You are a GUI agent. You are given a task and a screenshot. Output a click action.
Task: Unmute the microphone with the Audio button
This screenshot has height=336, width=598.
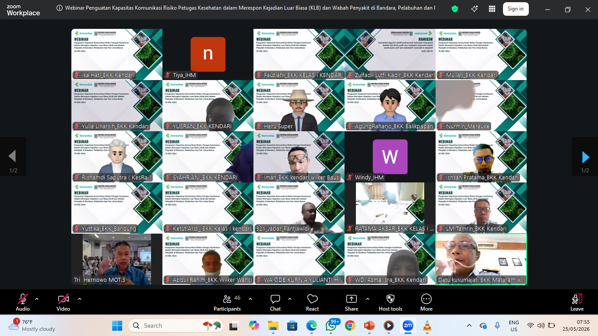(23, 302)
